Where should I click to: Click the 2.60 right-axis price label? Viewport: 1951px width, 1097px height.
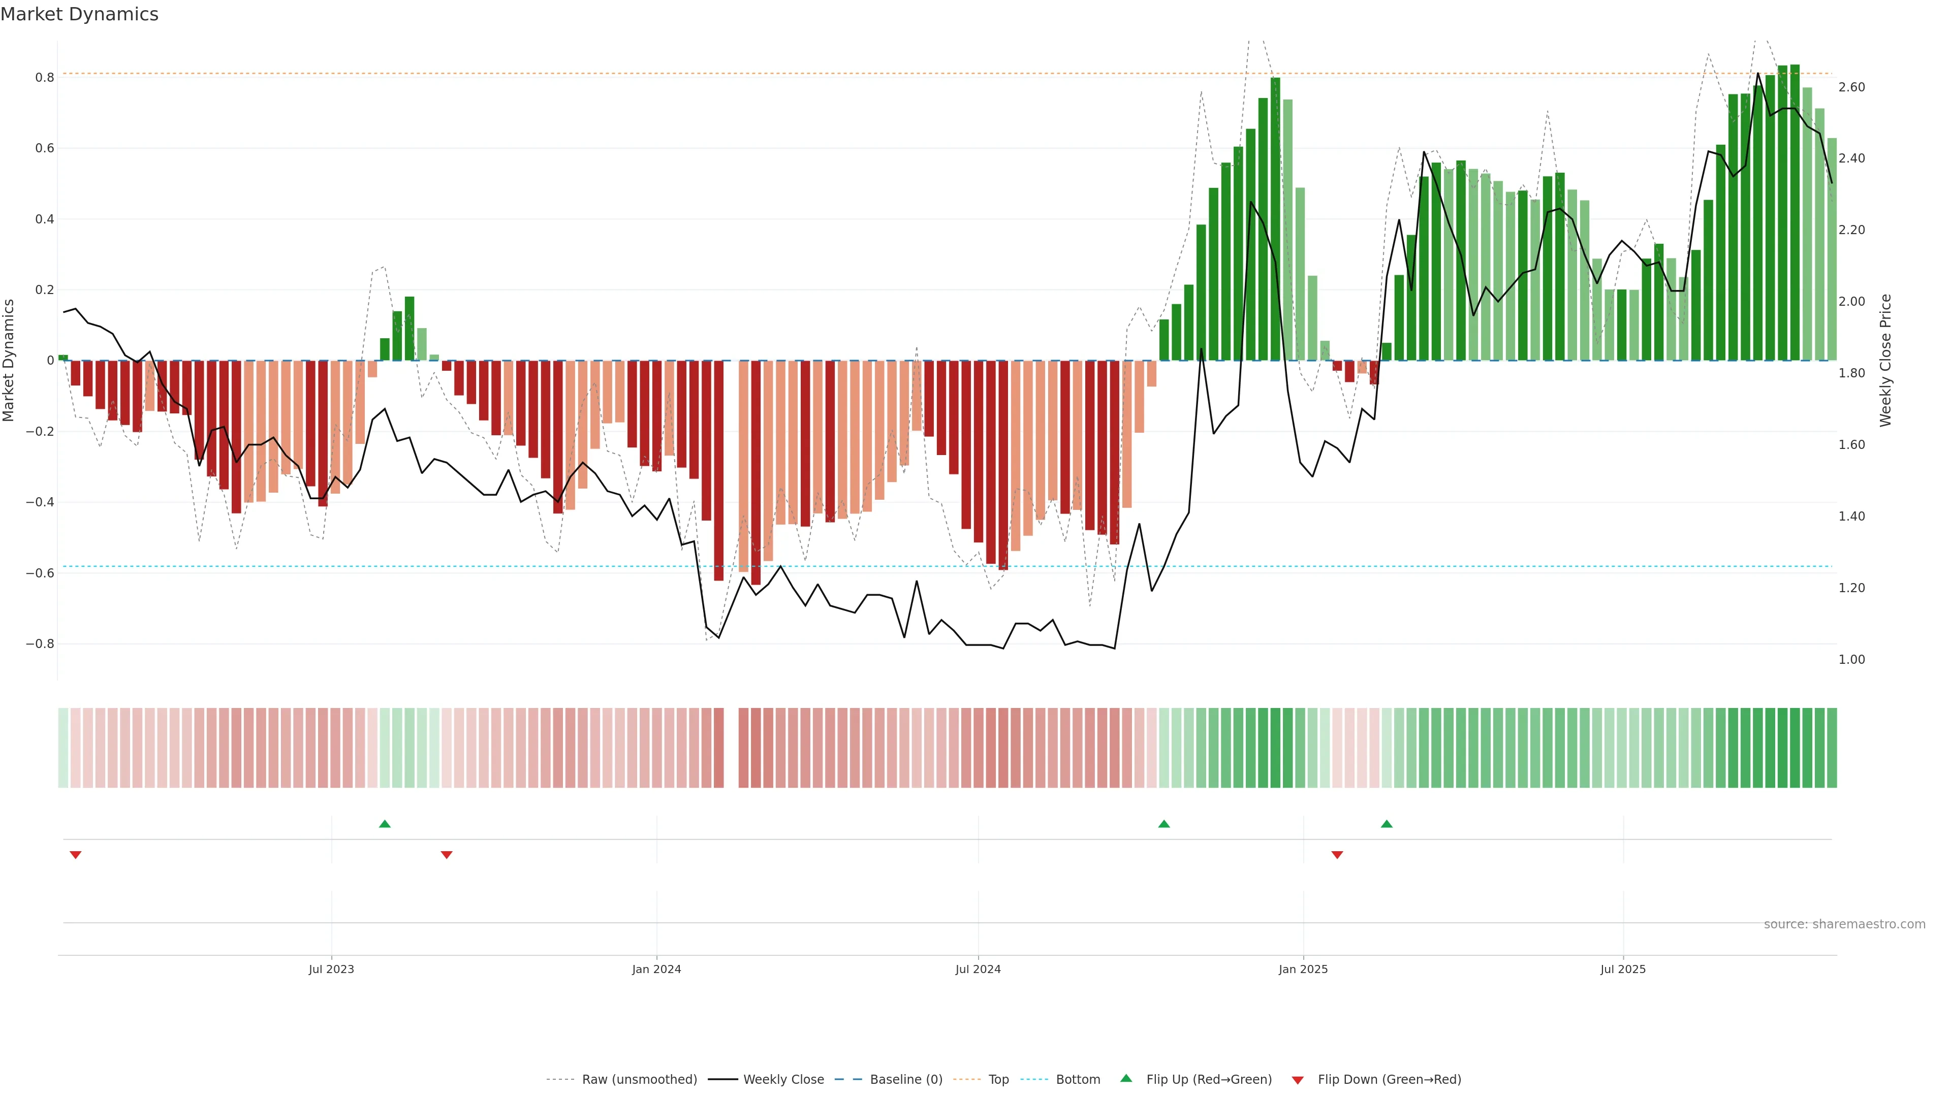click(1852, 87)
